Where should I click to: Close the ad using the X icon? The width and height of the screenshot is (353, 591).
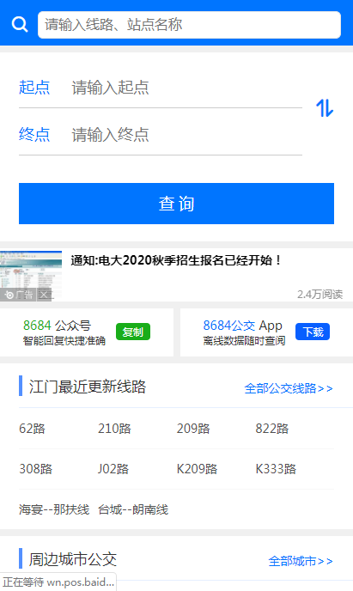pyautogui.click(x=44, y=295)
